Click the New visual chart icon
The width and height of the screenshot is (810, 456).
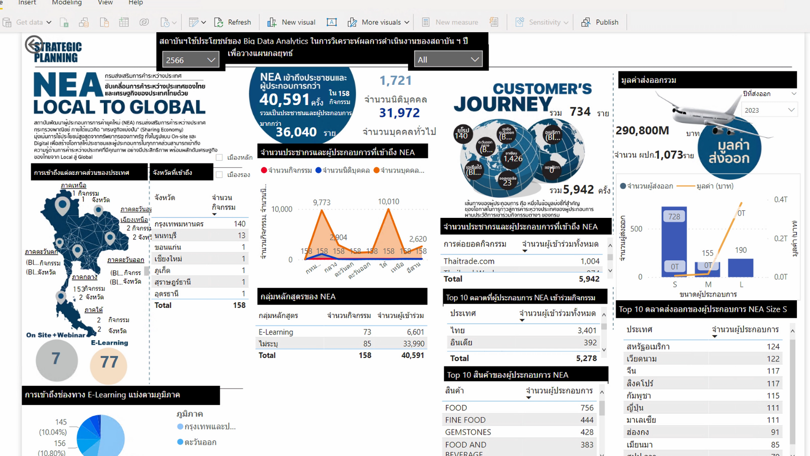(272, 22)
